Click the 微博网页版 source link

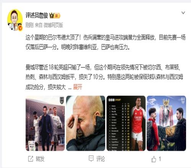pos(53,25)
